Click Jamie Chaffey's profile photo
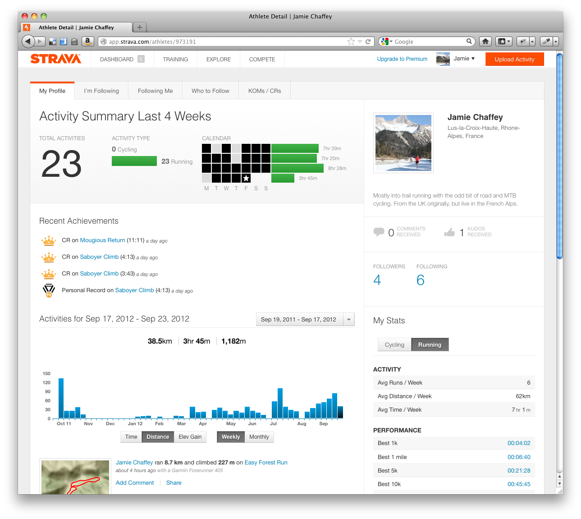The width and height of the screenshot is (581, 519). [403, 142]
